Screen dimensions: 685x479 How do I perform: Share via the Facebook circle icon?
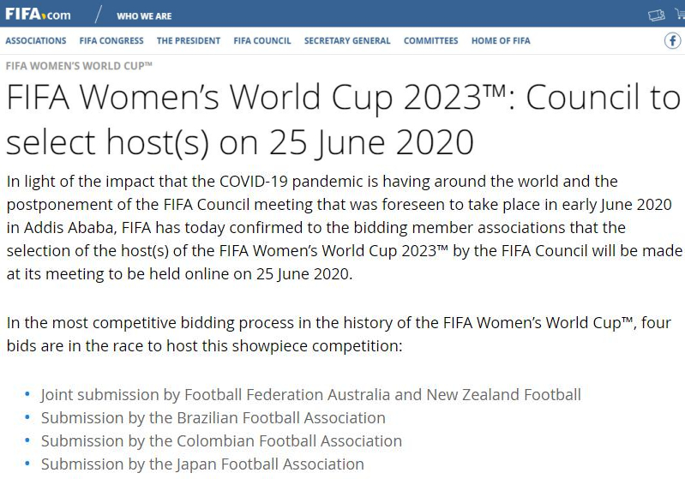(x=673, y=40)
